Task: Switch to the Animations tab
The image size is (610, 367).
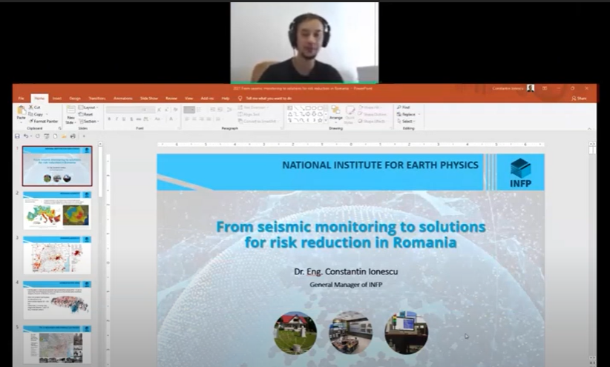Action: click(123, 99)
